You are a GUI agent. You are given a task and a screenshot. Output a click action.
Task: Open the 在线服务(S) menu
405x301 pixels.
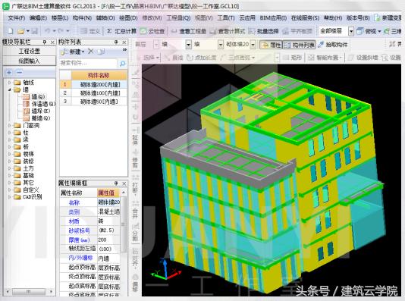[x=305, y=17]
